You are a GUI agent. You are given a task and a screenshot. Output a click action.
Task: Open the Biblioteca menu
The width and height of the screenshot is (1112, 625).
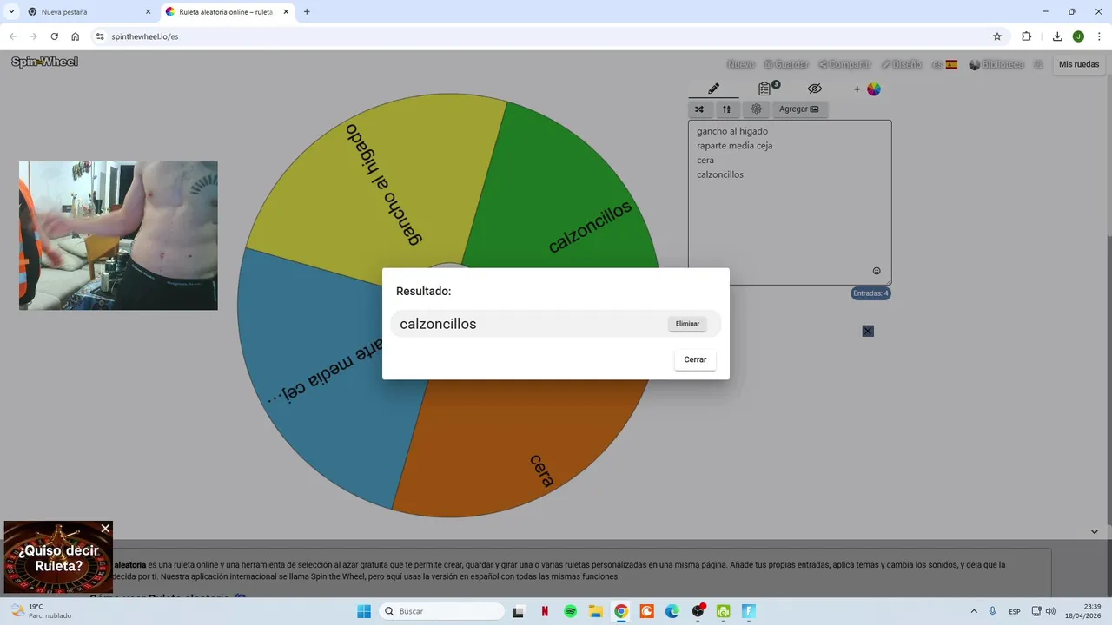[x=996, y=64]
